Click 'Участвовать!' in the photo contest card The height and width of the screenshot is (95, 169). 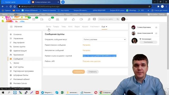click(148, 42)
